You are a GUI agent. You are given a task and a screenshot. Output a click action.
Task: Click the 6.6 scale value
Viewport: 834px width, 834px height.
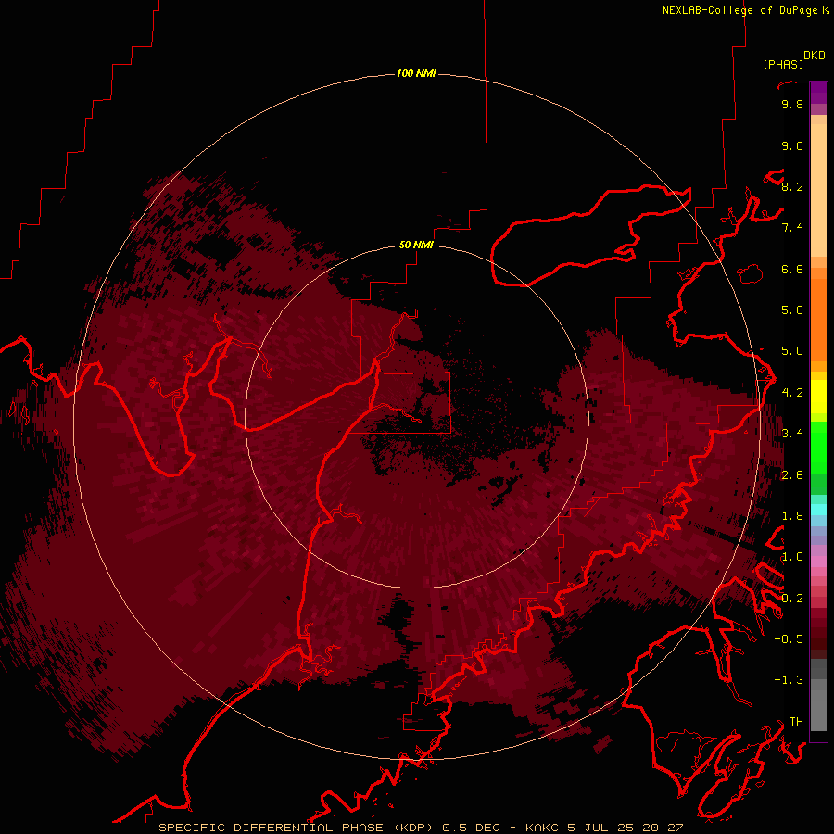click(792, 269)
